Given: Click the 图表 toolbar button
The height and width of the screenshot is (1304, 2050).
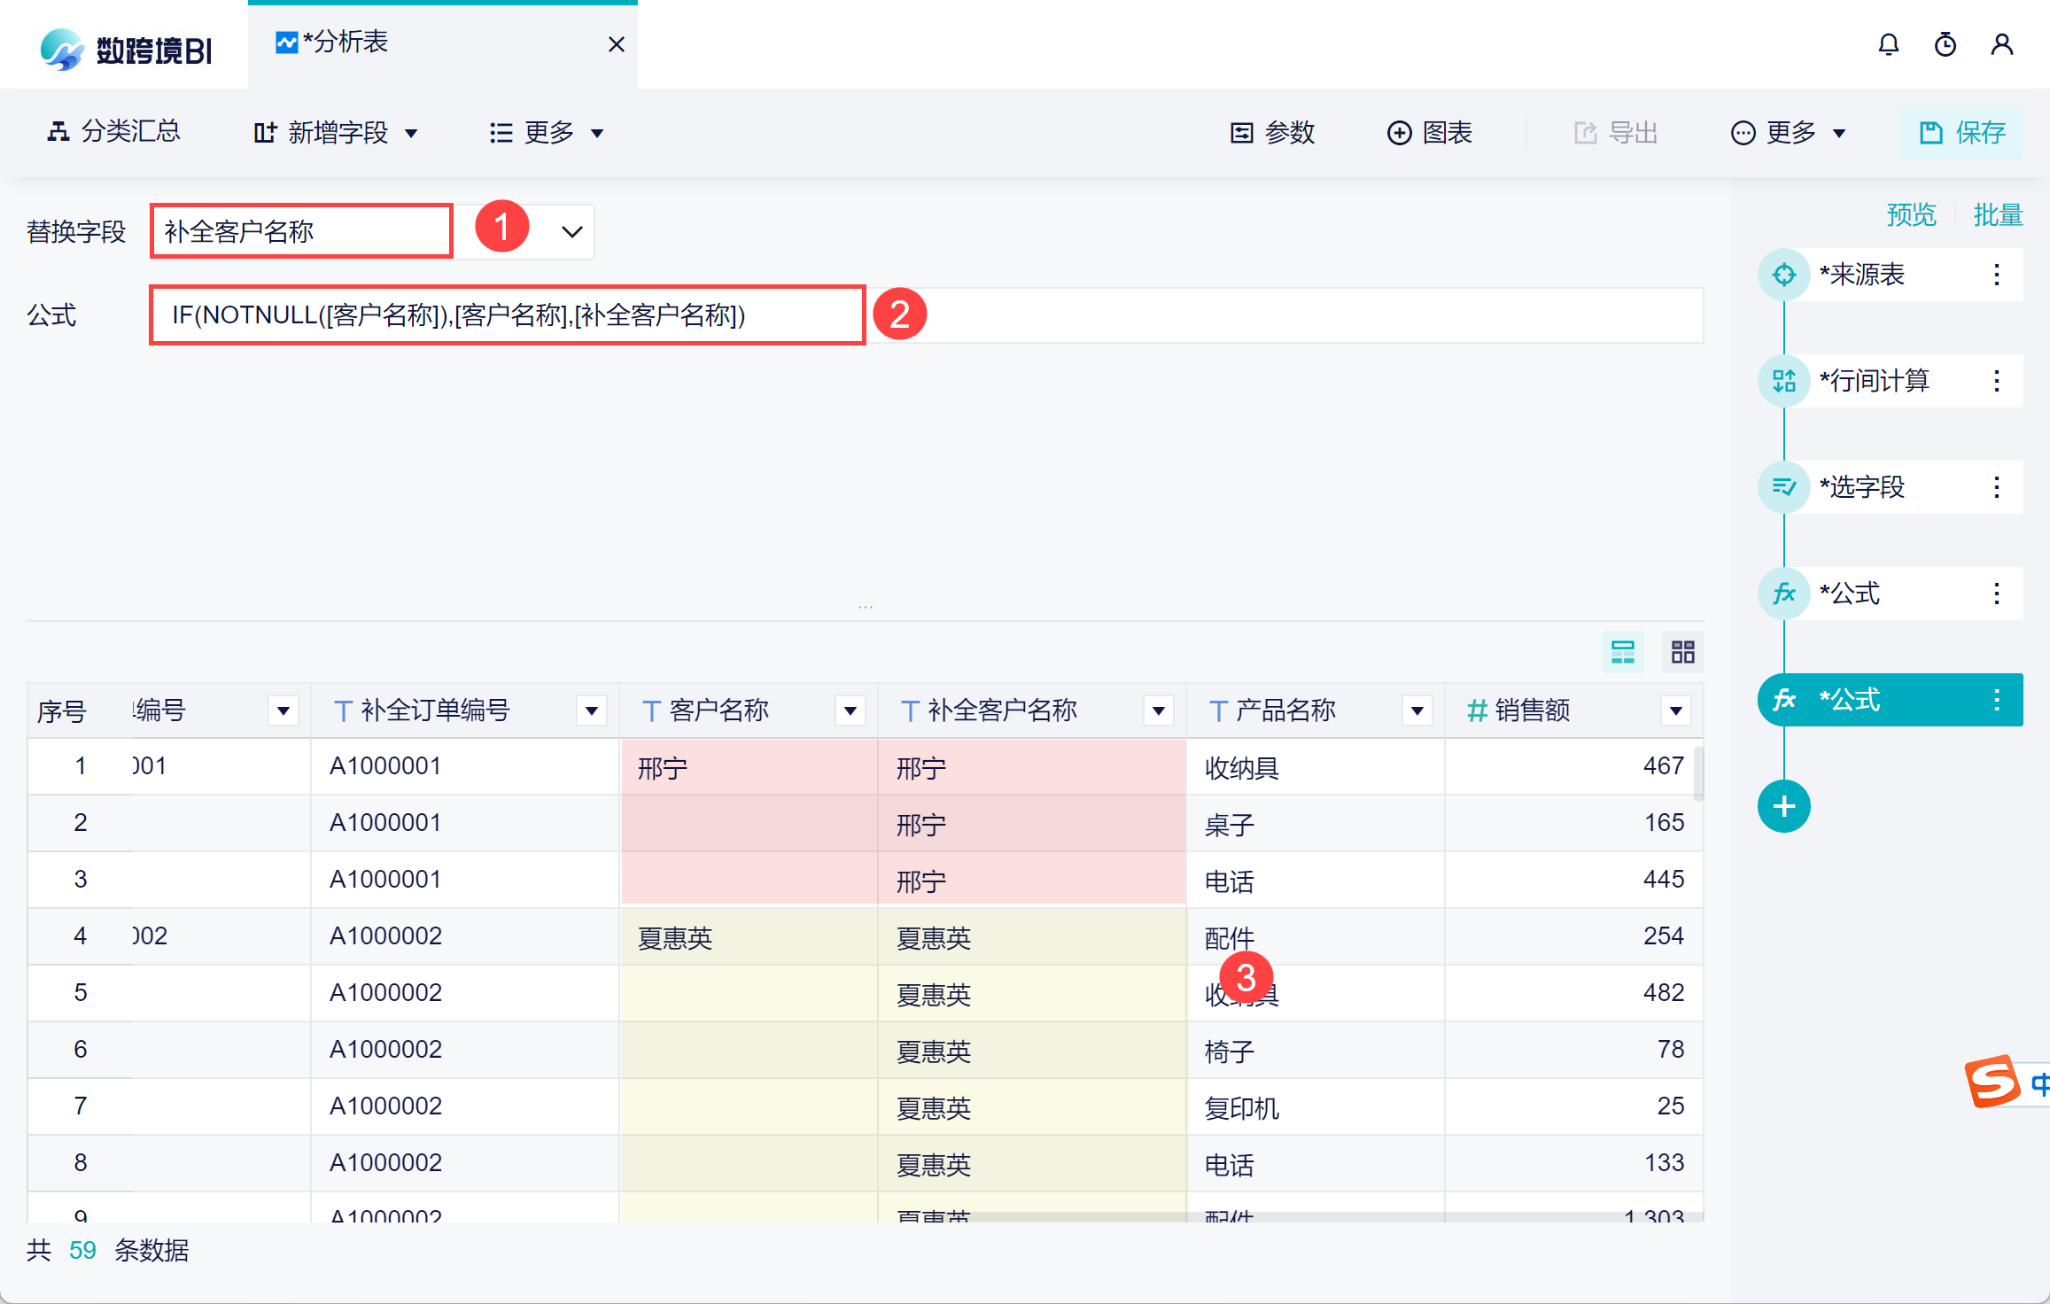Looking at the screenshot, I should click(x=1430, y=133).
